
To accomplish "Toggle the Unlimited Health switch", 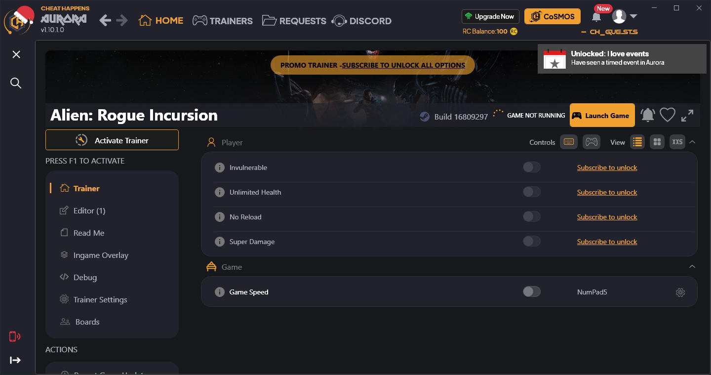I will click(x=532, y=192).
